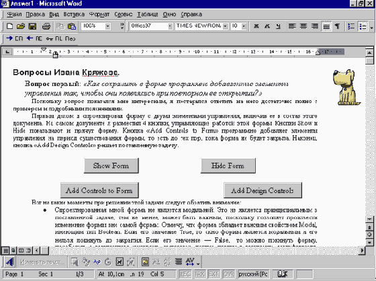Click the horizontal scrollbar right arrow
Viewport: 376px width, 281px height.
pos(362,251)
